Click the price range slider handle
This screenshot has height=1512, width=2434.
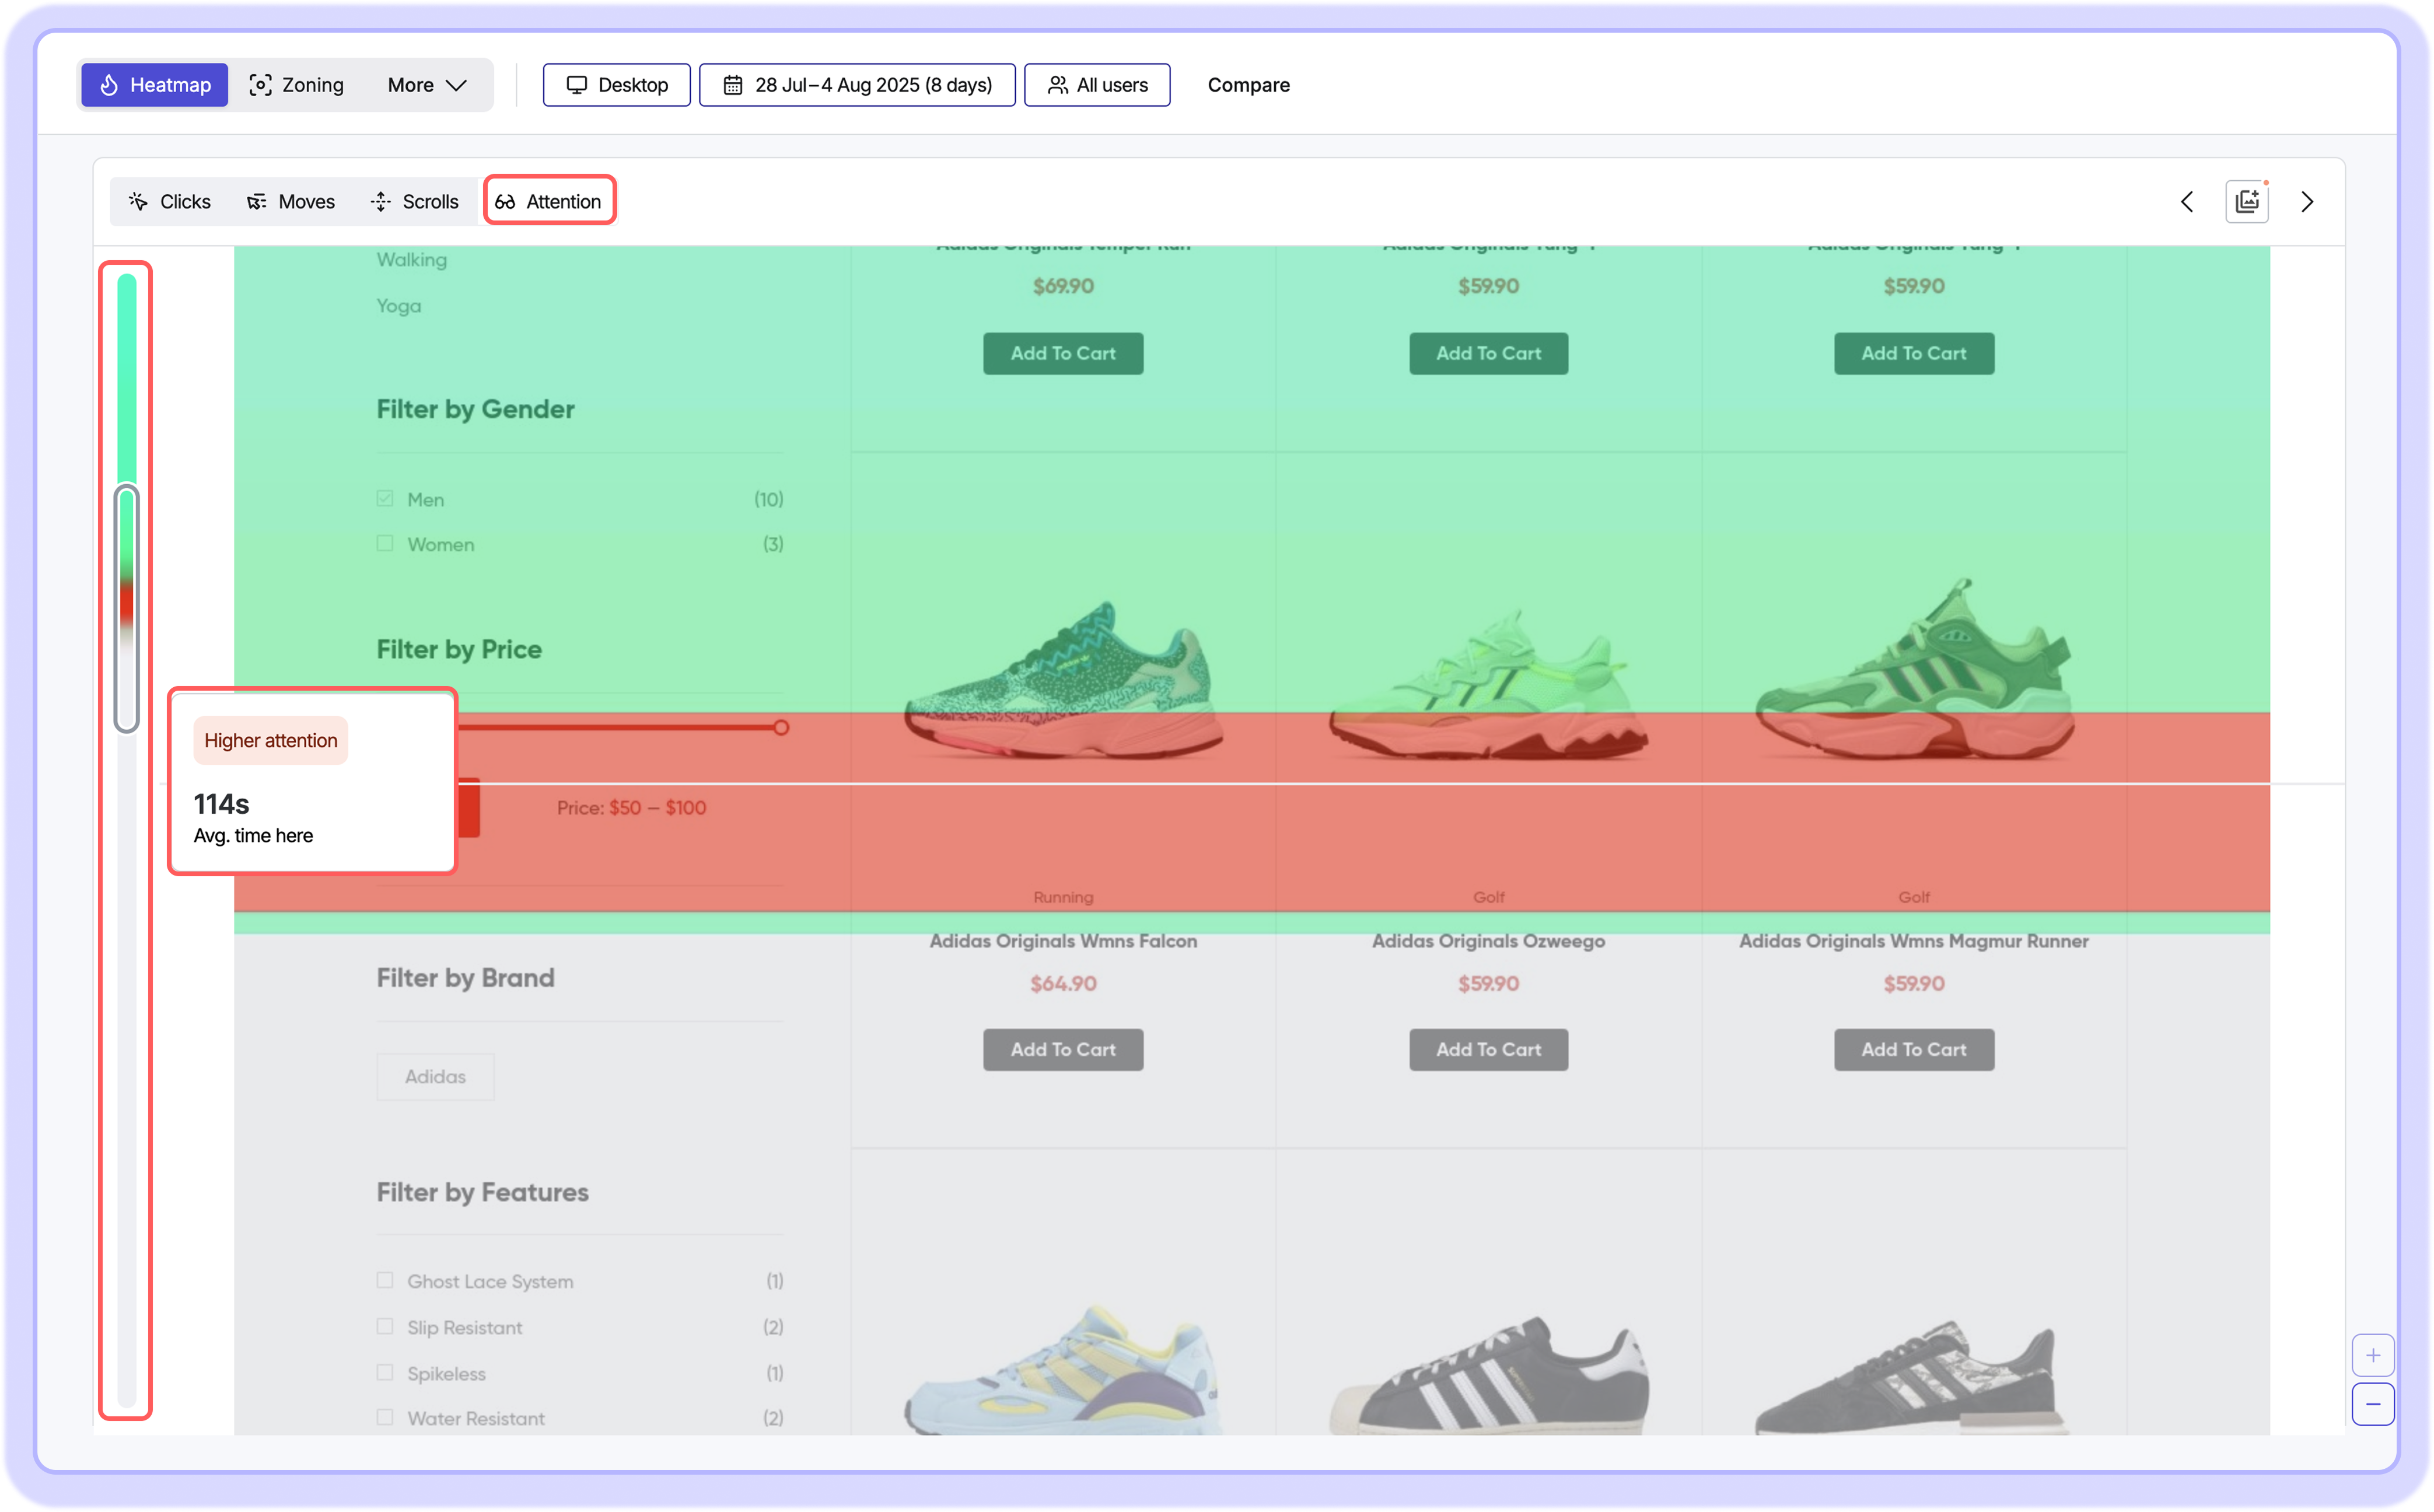(x=781, y=727)
